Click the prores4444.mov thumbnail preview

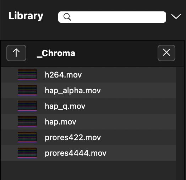(27, 153)
